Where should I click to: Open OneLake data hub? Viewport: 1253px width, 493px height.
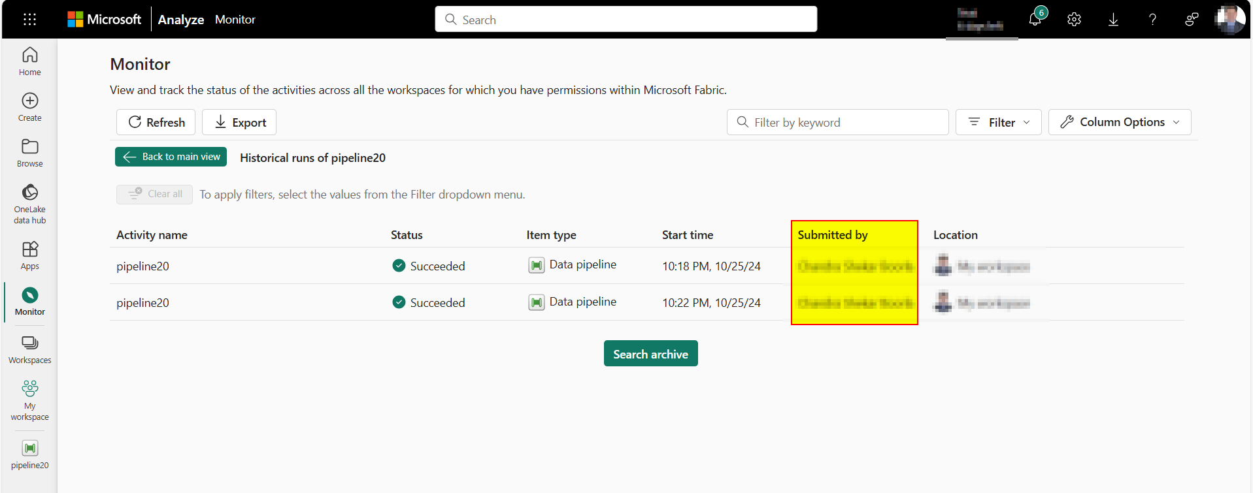click(x=30, y=204)
